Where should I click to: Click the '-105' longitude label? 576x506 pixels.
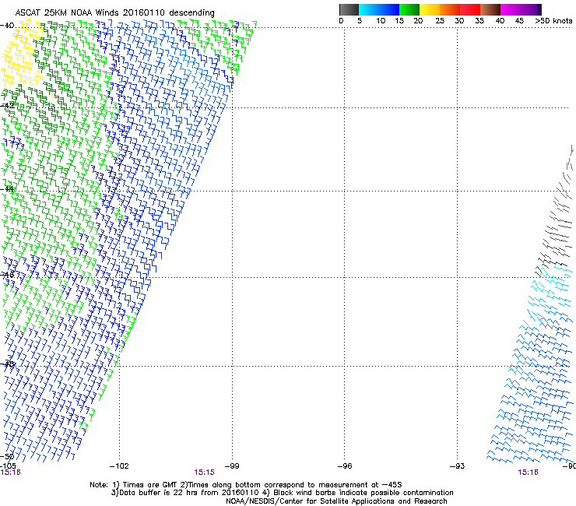pyautogui.click(x=8, y=466)
